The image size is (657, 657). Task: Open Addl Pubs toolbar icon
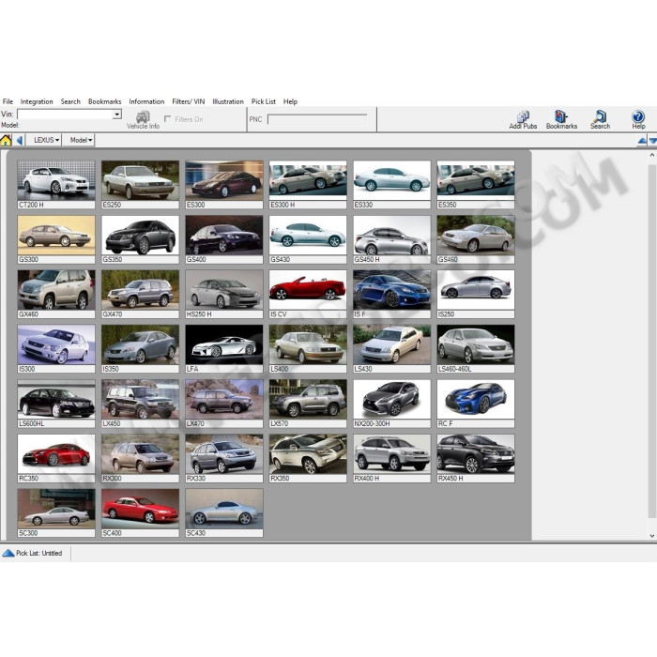[523, 120]
